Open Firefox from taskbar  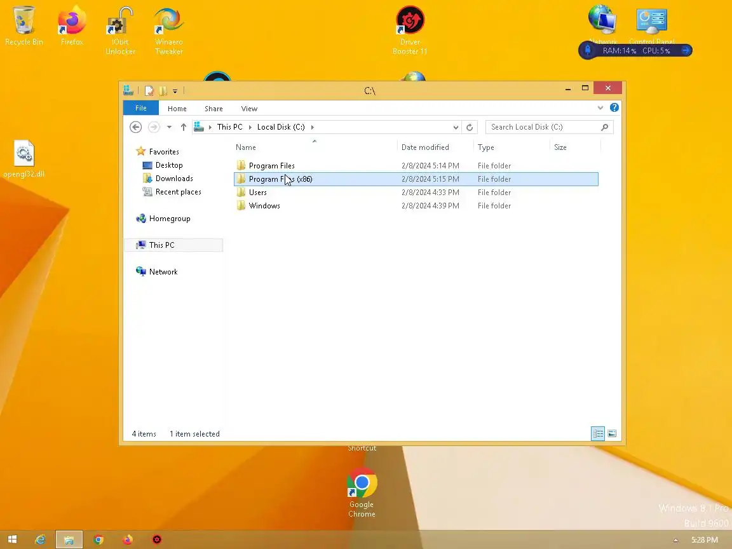point(128,539)
